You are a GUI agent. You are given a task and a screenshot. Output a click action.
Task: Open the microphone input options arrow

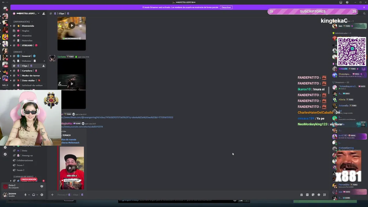(x=29, y=195)
